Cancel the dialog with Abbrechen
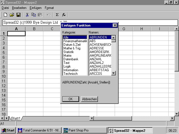Screen dimensions: 179x134 (x=89, y=99)
